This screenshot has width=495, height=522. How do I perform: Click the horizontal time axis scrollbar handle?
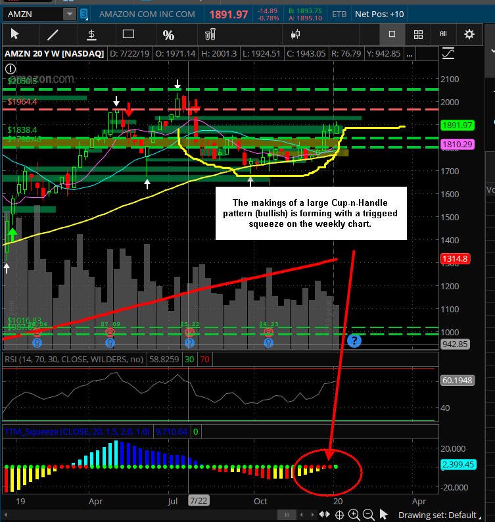coord(286,515)
